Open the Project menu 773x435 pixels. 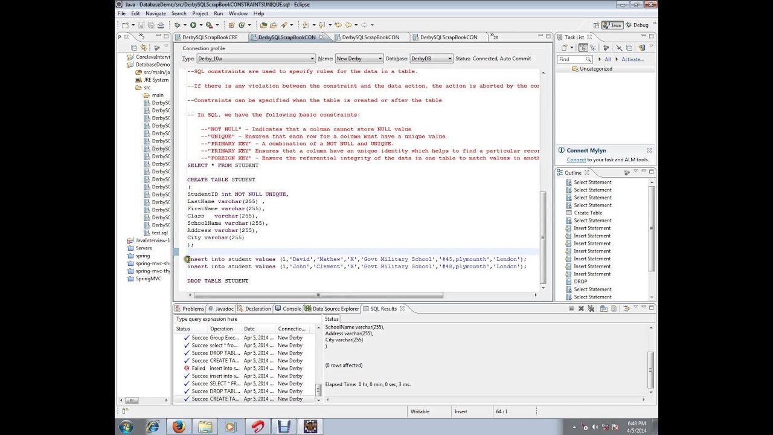(x=200, y=13)
